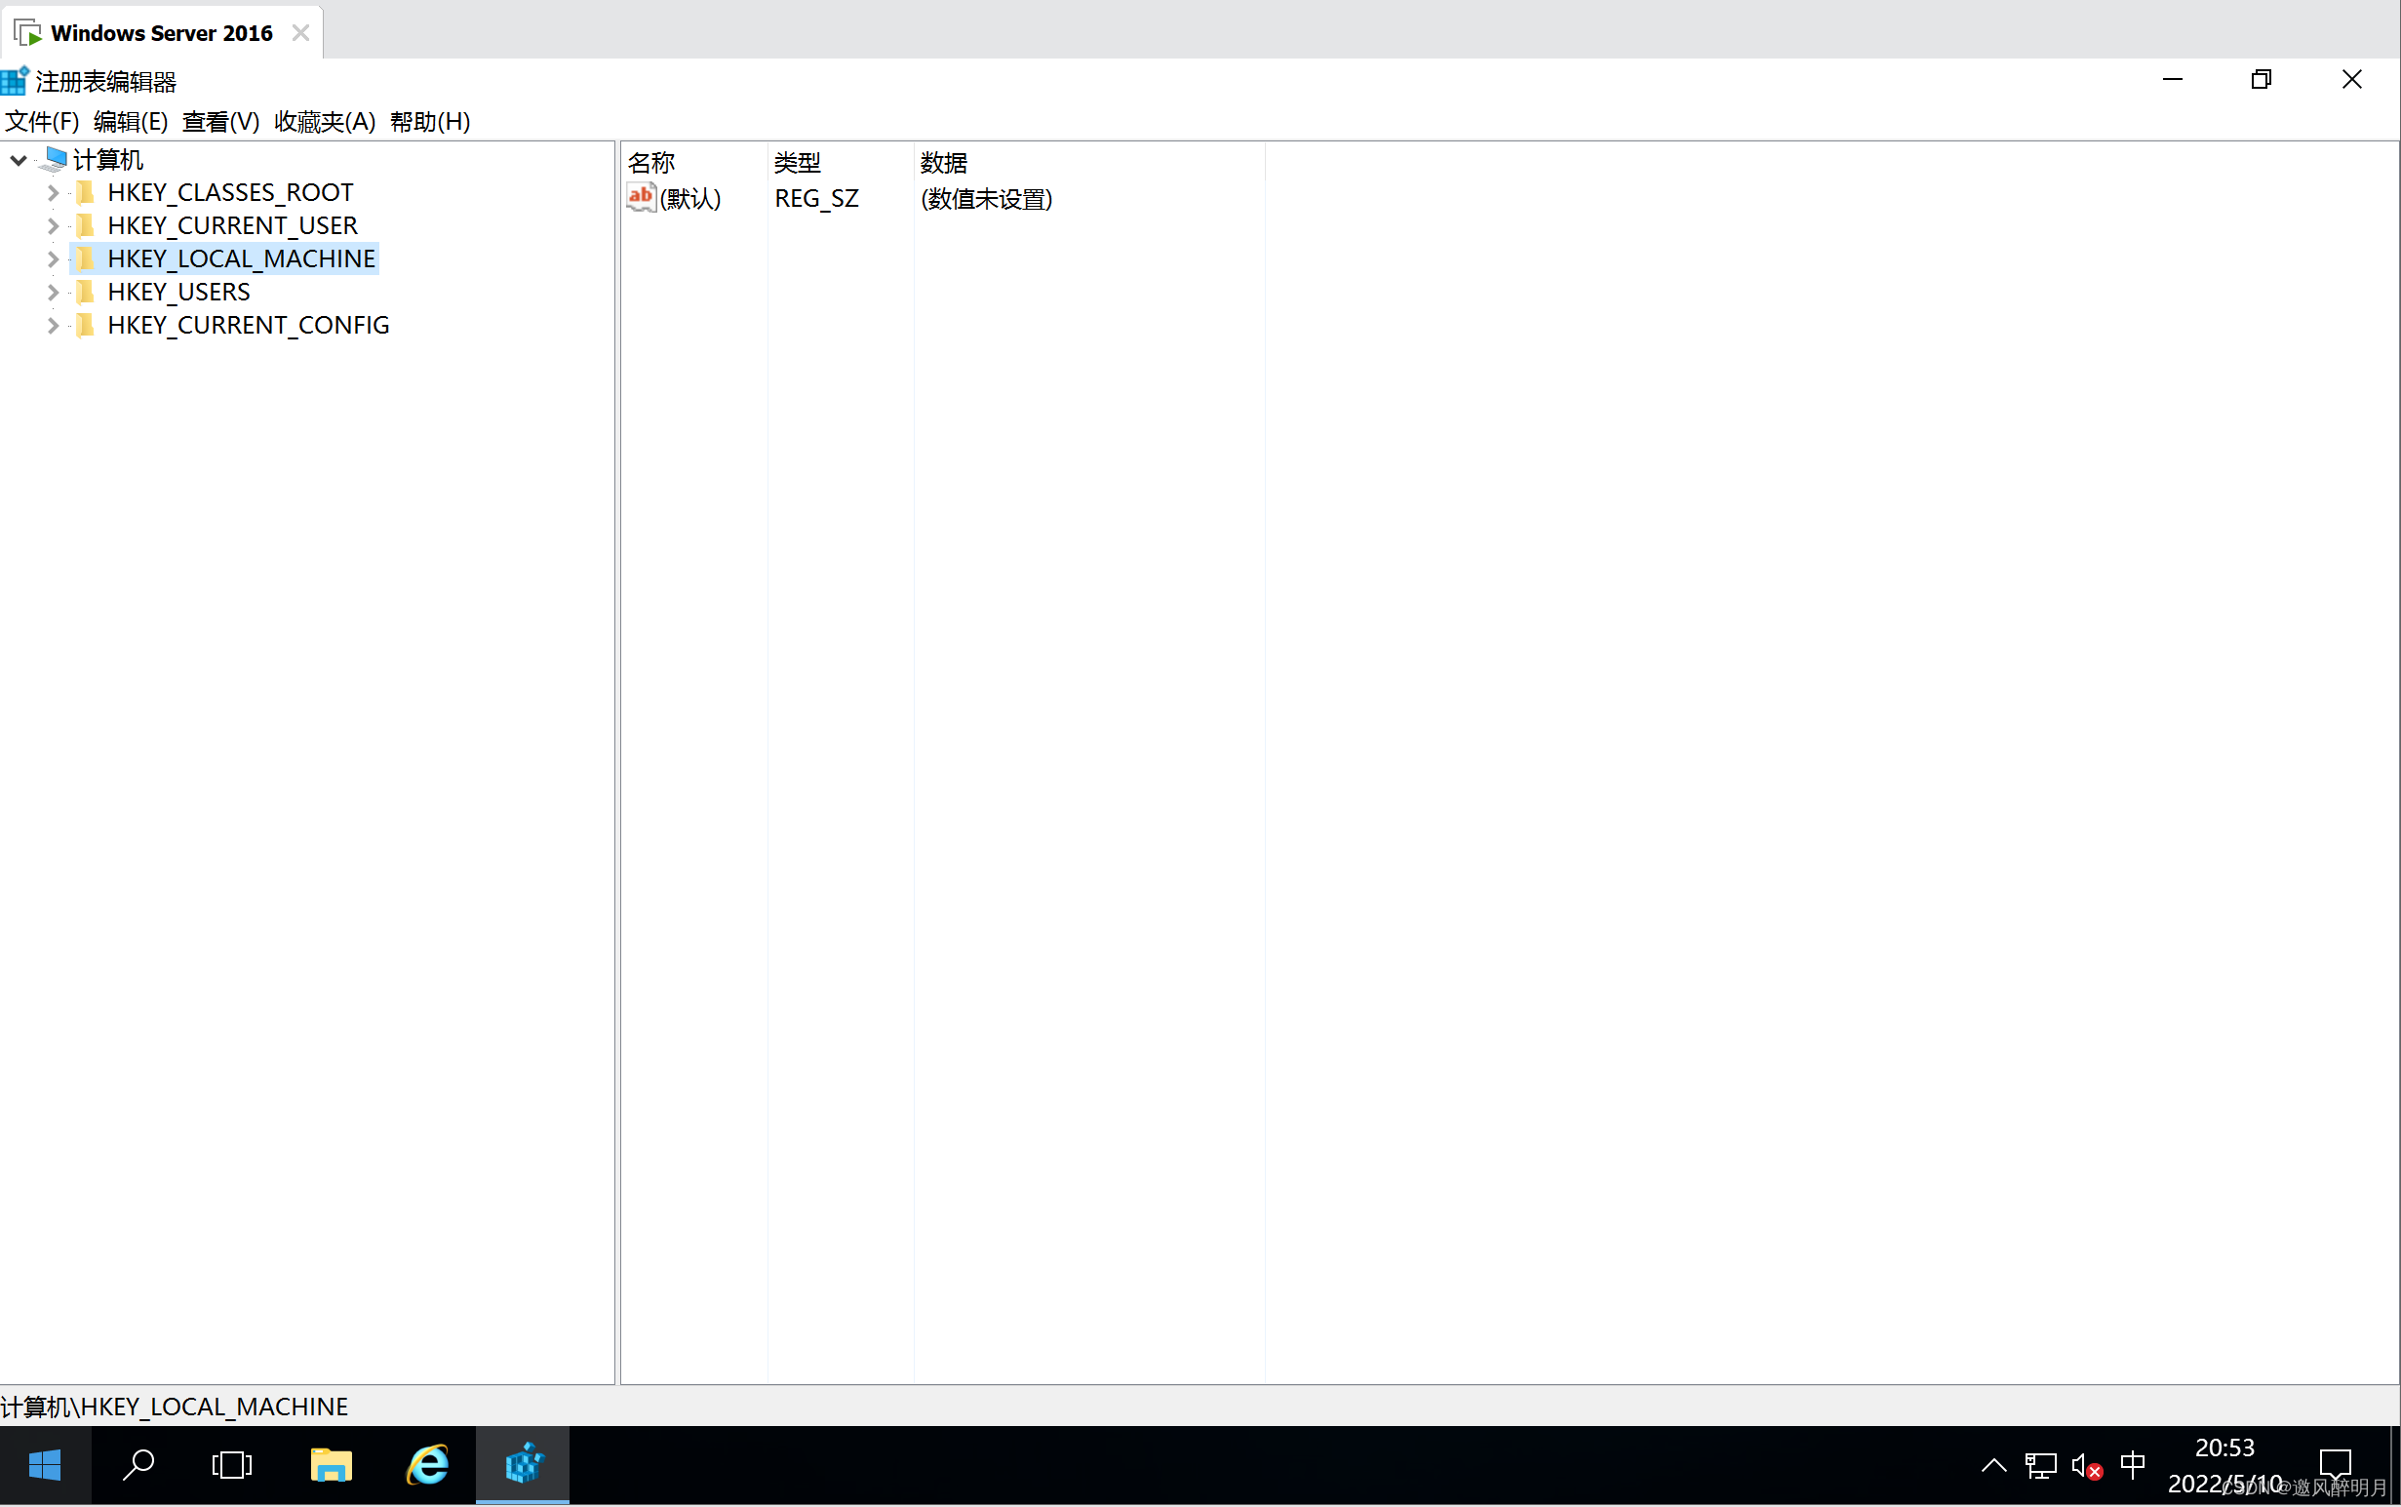Show hidden system tray icons

1993,1465
